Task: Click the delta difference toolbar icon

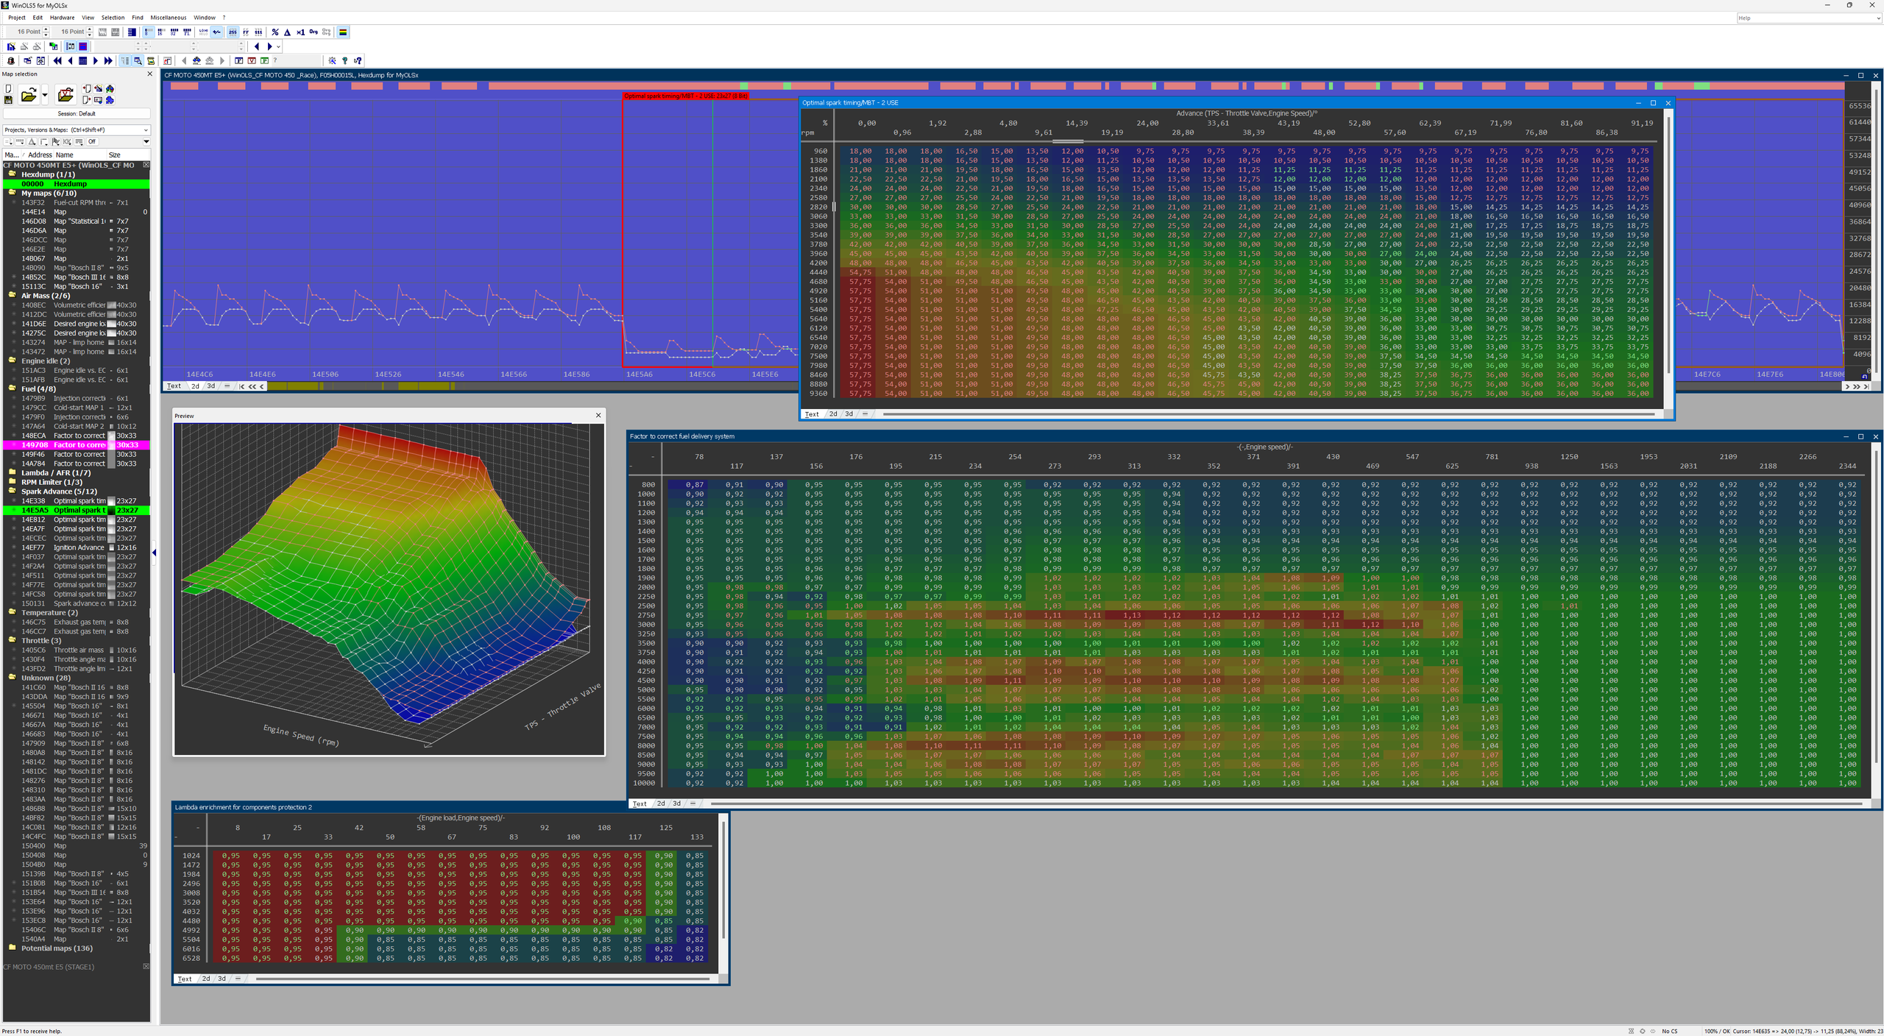Action: pos(287,32)
